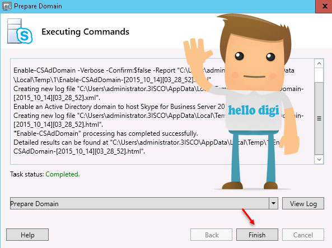The image size is (332, 248).
Task: Click the log scrollbar down arrow
Action: tap(319, 159)
